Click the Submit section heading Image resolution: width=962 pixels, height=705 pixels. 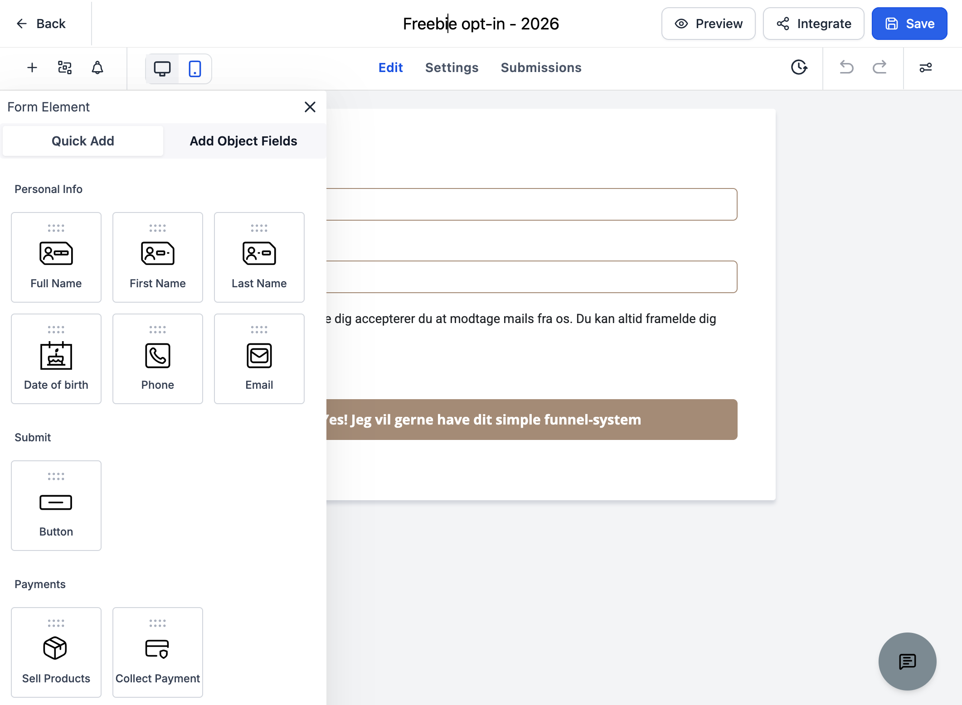33,437
